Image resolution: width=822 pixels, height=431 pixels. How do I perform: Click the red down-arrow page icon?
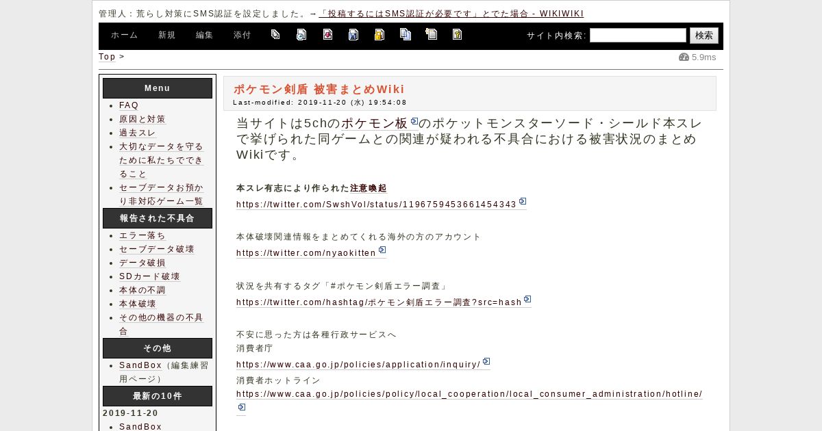[327, 34]
